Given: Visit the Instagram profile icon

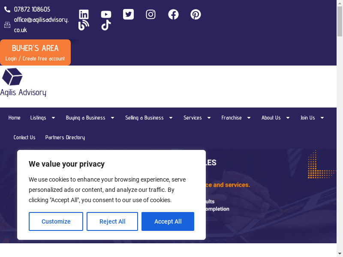Looking at the screenshot, I should click(x=150, y=15).
